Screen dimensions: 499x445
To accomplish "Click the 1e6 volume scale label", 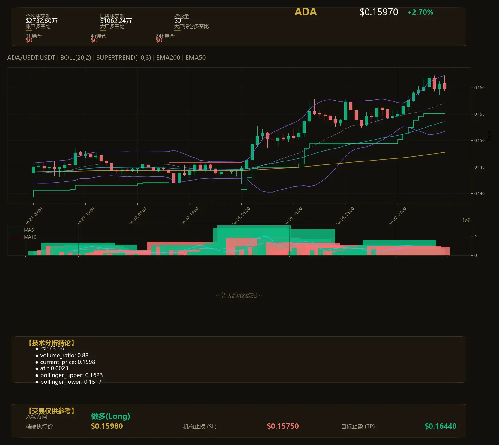I will (x=466, y=221).
